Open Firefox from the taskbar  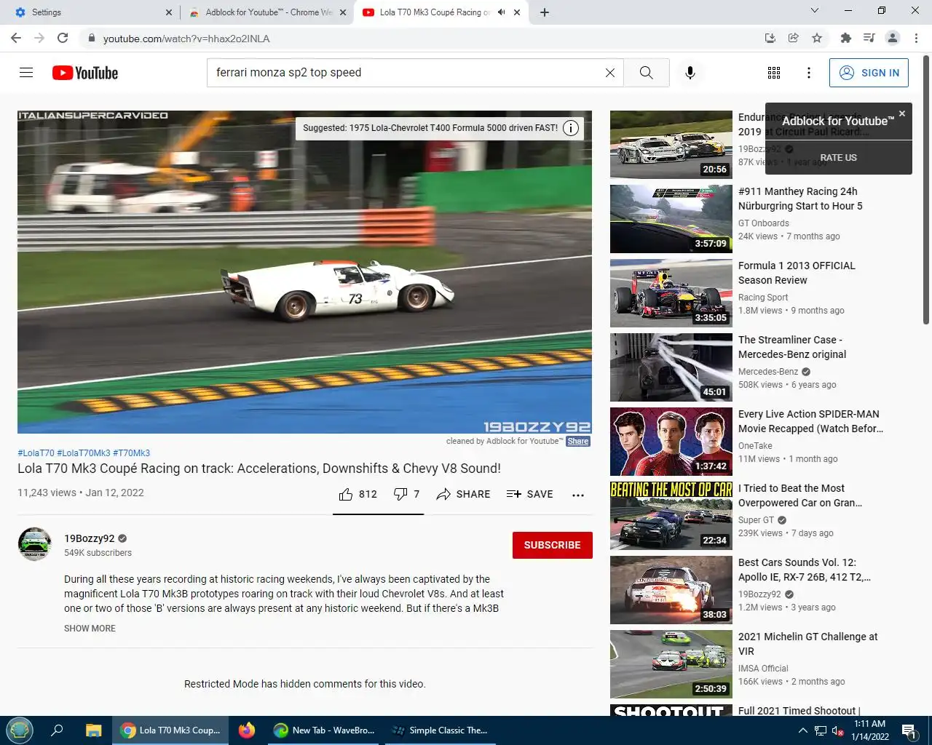tap(247, 730)
